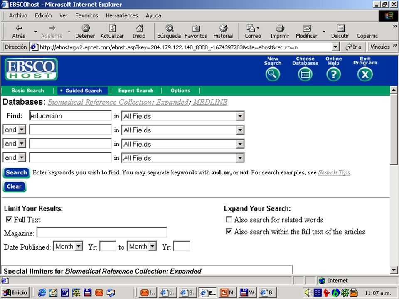Go to Inicio home page in toolbar
Image resolution: width=399 pixels, height=299 pixels.
point(139,31)
